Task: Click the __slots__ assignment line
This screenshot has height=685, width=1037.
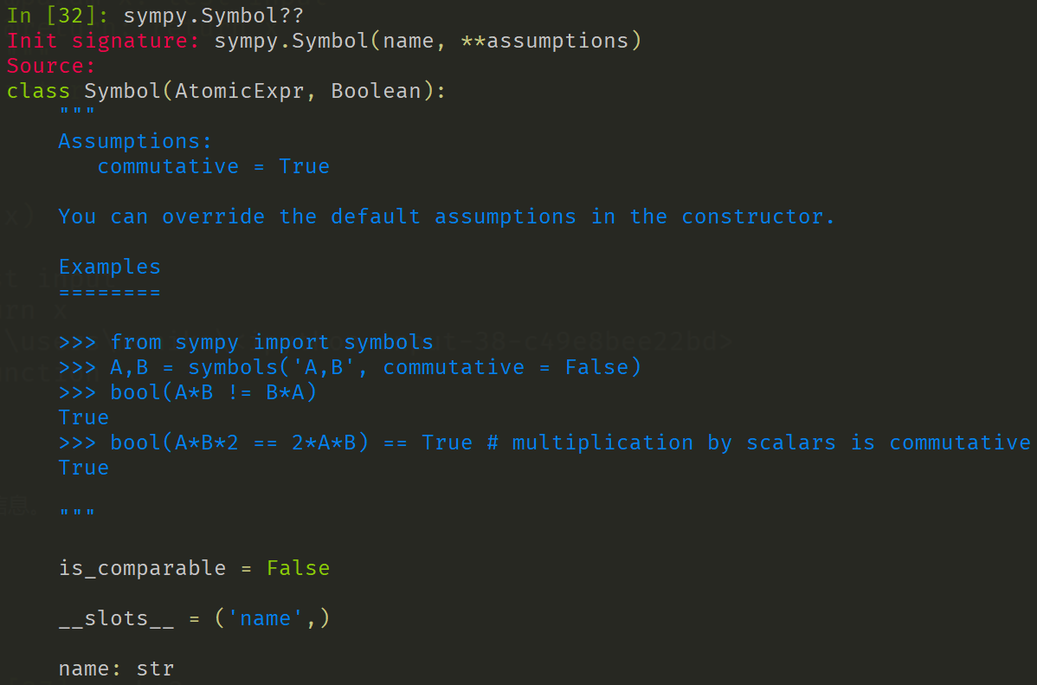Action: point(194,618)
